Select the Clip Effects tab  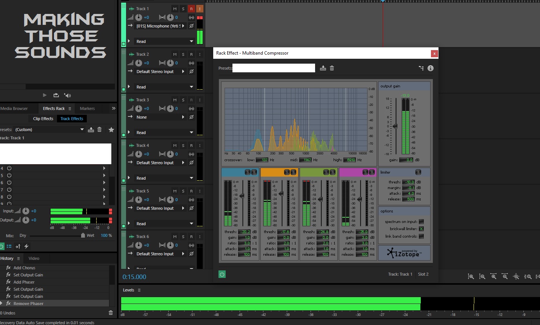pos(43,119)
